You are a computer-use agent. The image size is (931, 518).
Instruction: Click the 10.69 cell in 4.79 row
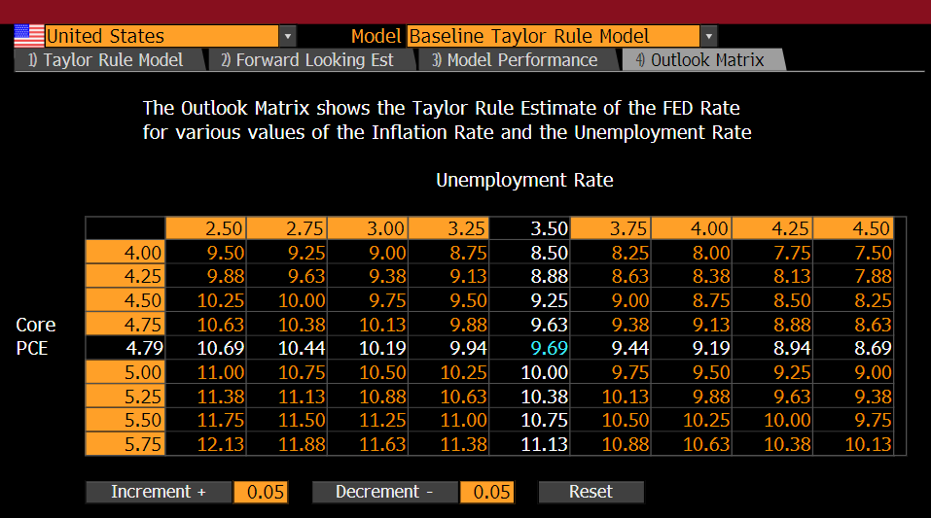[205, 348]
